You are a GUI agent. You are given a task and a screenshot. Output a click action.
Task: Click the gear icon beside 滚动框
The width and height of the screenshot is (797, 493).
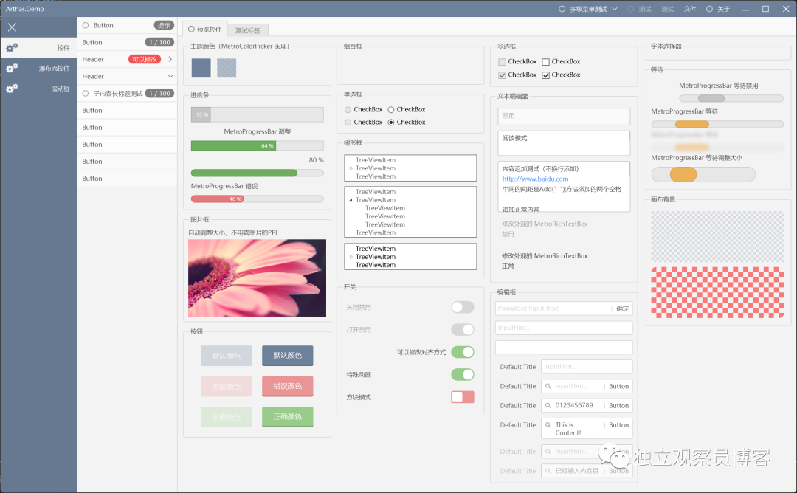(x=12, y=89)
